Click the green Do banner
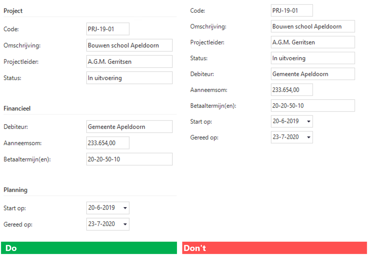 tap(89, 248)
